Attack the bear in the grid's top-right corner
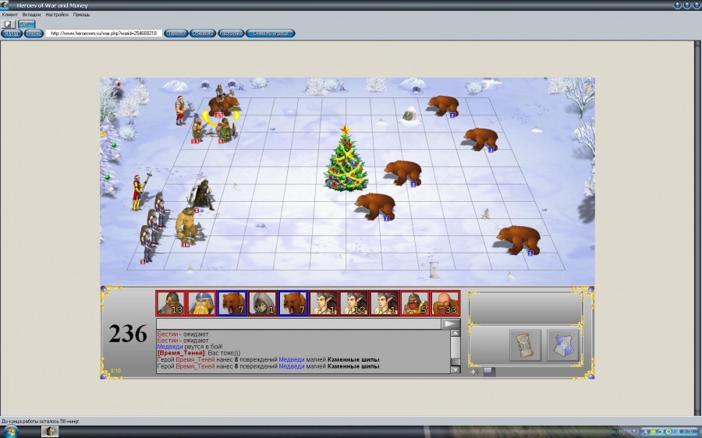The width and height of the screenshot is (702, 438). 443,105
